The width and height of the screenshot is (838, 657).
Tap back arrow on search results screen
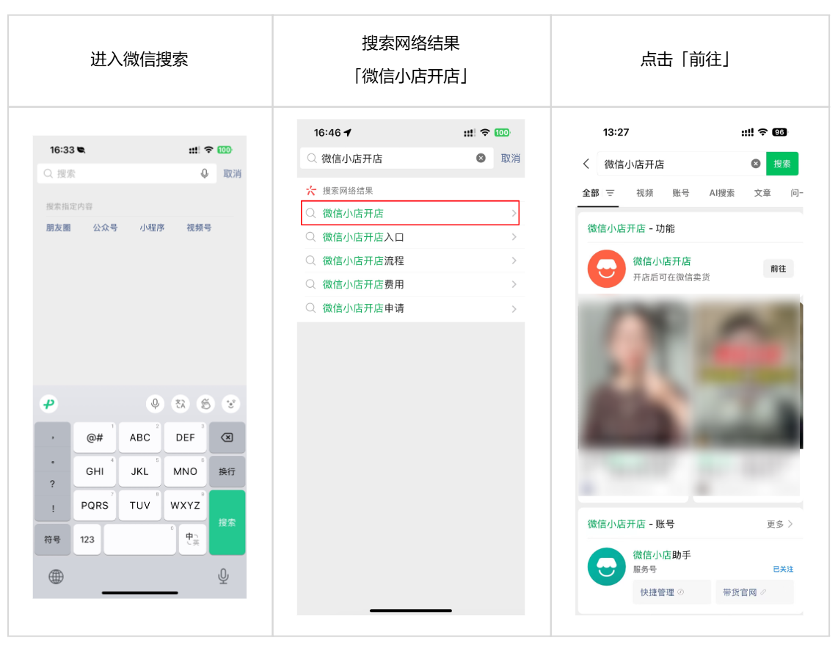586,164
